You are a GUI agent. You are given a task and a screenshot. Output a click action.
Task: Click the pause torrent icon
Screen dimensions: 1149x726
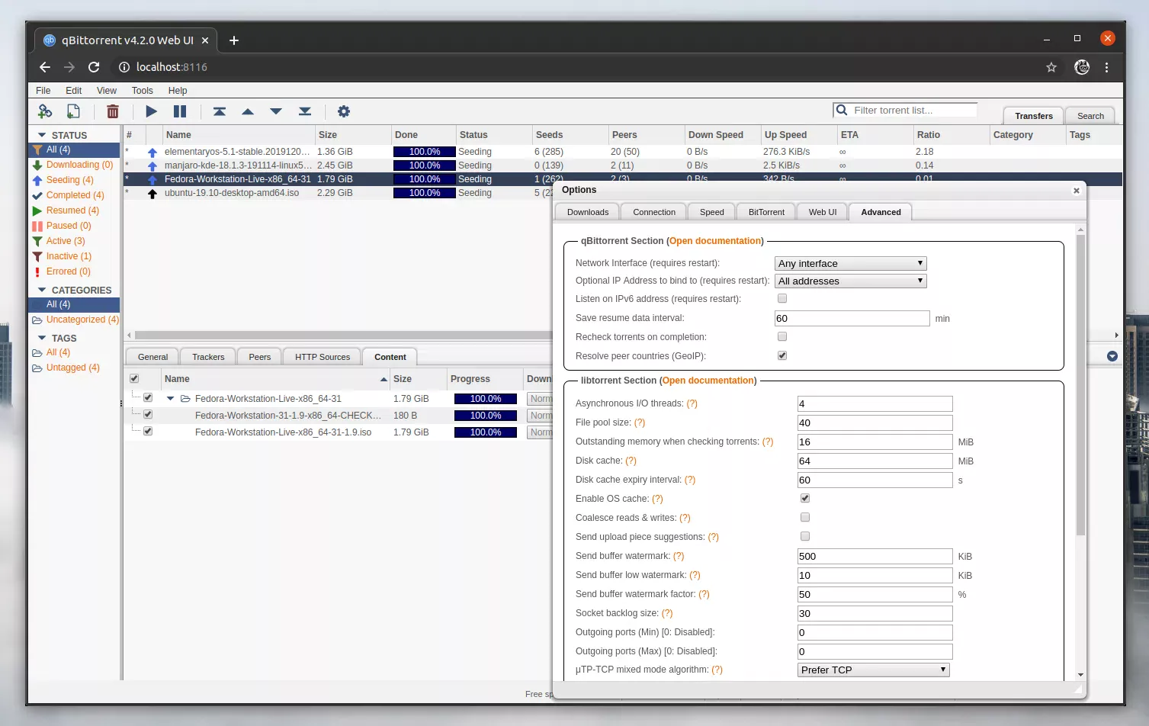click(x=180, y=111)
